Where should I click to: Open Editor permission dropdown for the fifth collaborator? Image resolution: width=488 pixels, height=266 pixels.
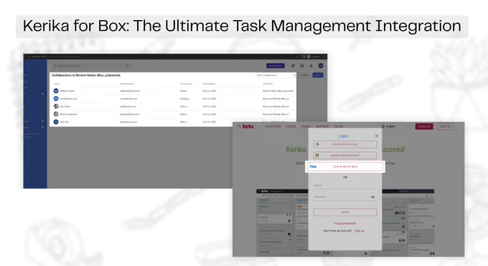184,122
